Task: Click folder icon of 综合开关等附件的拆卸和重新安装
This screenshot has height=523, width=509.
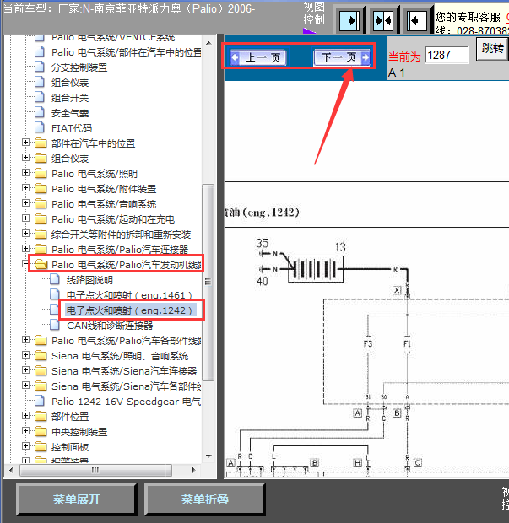Action: [x=41, y=234]
